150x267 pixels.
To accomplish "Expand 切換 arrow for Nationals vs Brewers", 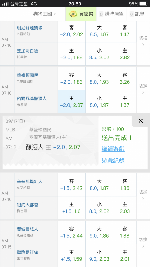I will (x=143, y=89).
